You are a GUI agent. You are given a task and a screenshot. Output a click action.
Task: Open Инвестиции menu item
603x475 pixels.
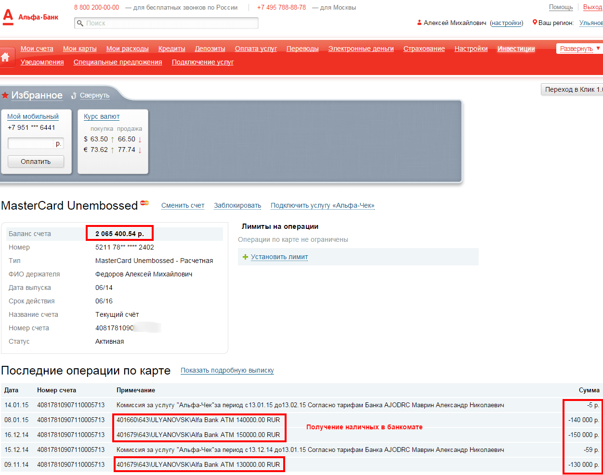tap(516, 49)
